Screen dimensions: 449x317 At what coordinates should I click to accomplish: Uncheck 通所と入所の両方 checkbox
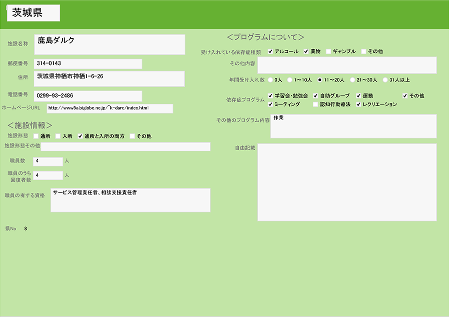[80, 136]
